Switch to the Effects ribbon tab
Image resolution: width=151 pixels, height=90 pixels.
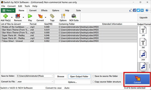tap(44, 10)
